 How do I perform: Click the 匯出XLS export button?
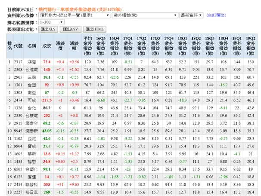point(48,29)
